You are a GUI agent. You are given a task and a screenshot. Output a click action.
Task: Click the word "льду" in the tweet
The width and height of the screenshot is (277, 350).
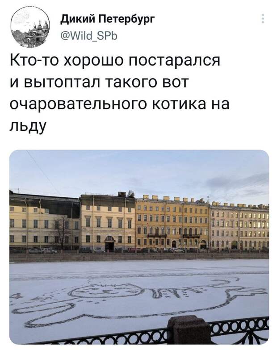tap(28, 126)
